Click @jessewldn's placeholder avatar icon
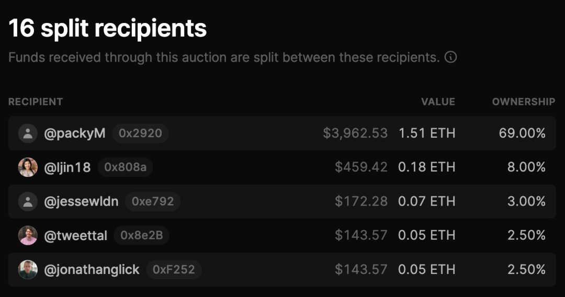The image size is (565, 297). click(28, 201)
